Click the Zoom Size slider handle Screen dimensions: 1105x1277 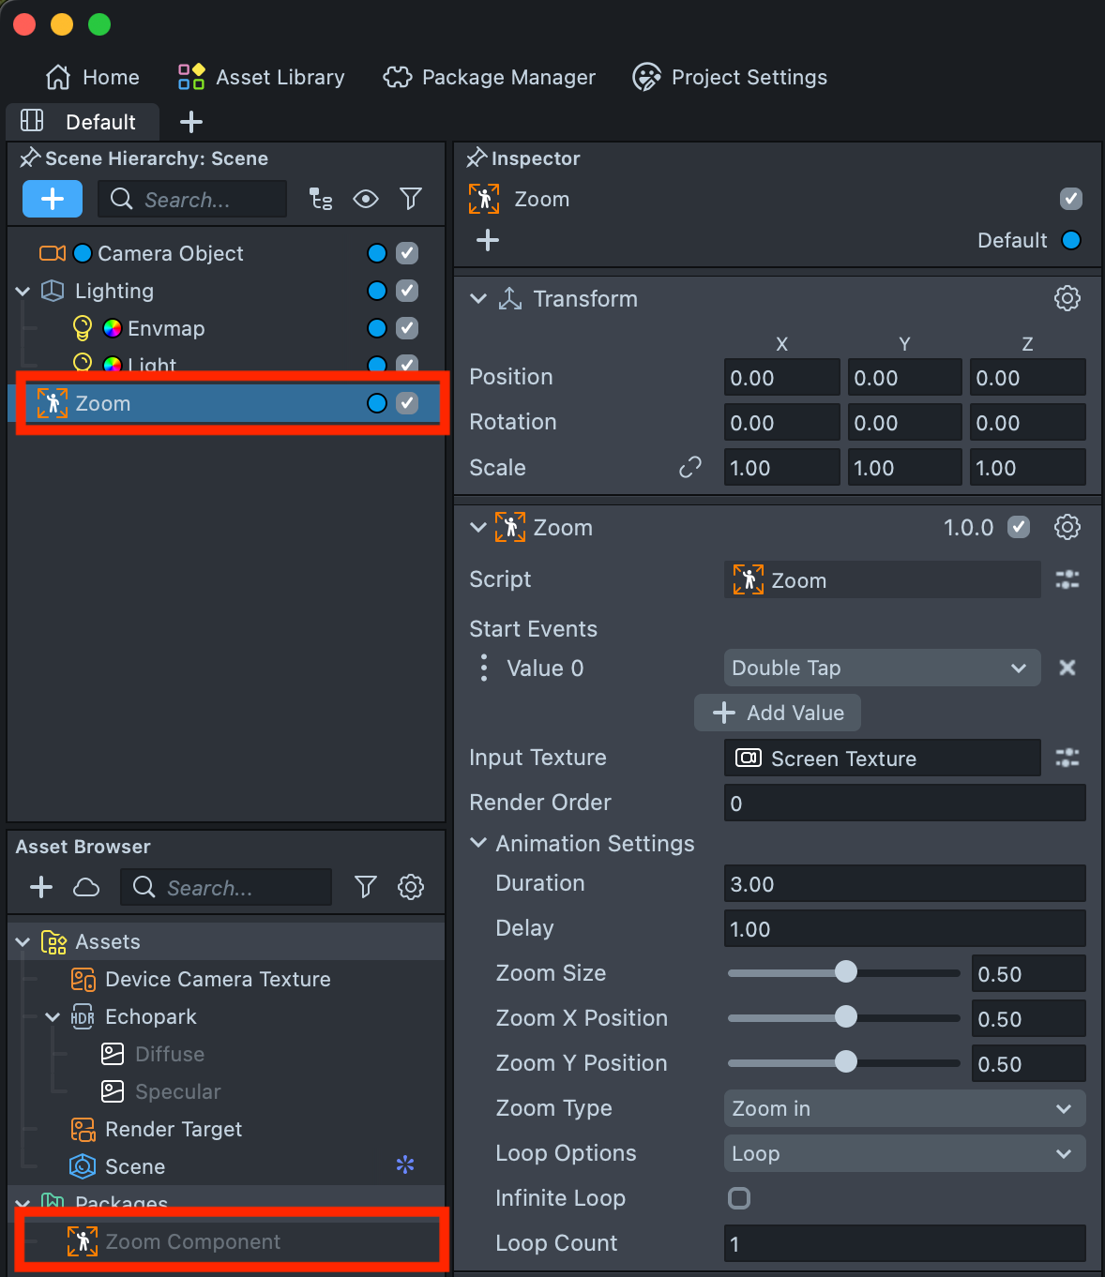pos(845,972)
